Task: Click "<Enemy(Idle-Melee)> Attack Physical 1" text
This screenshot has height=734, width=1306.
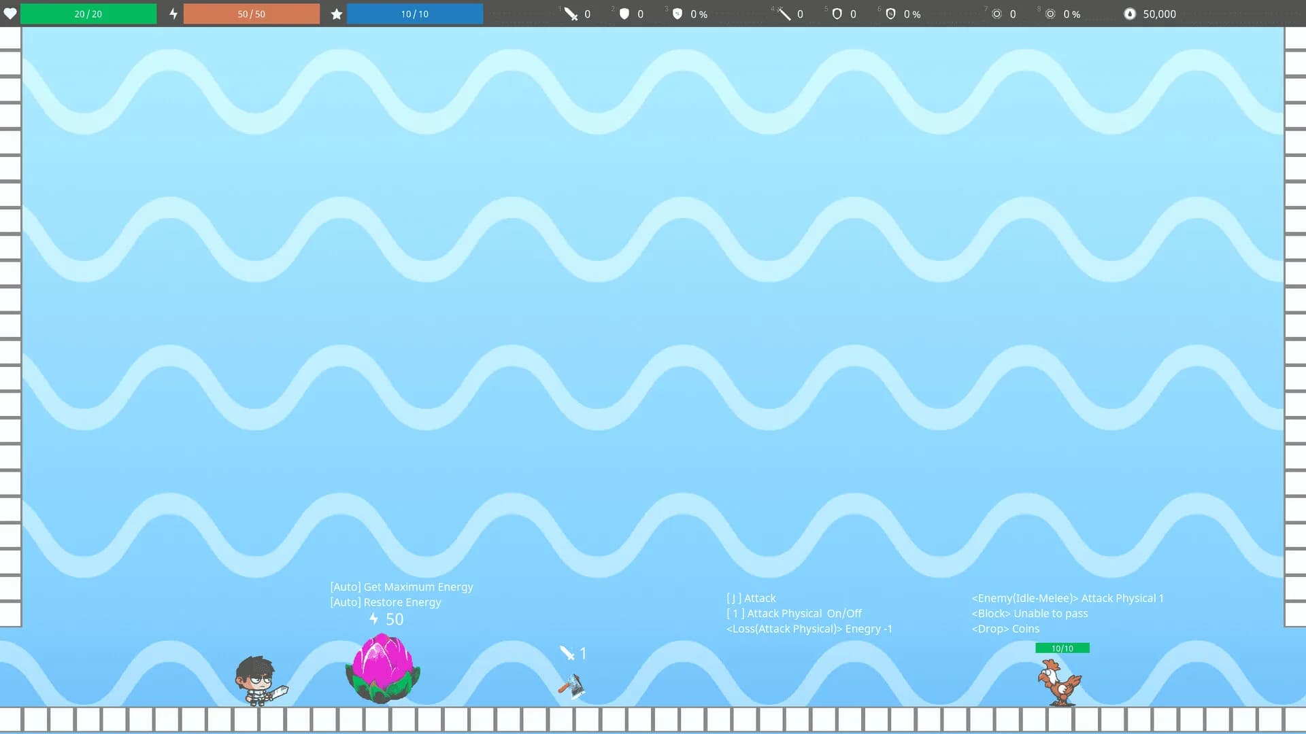Action: click(1068, 598)
